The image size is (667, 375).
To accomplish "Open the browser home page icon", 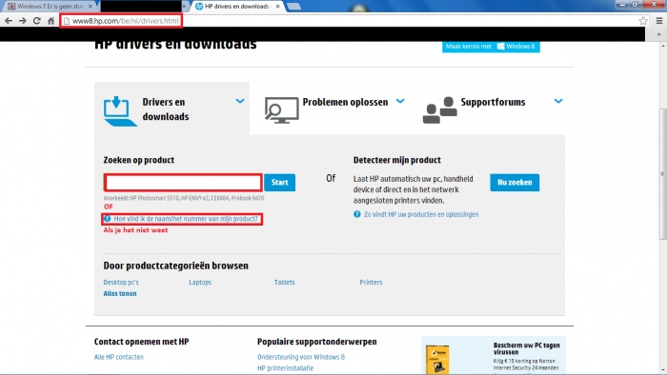I will tap(51, 20).
